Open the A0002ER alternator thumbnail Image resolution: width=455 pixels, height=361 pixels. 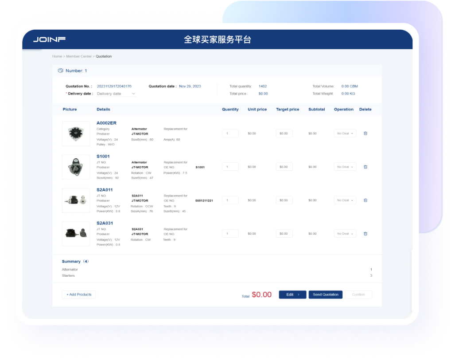76,133
